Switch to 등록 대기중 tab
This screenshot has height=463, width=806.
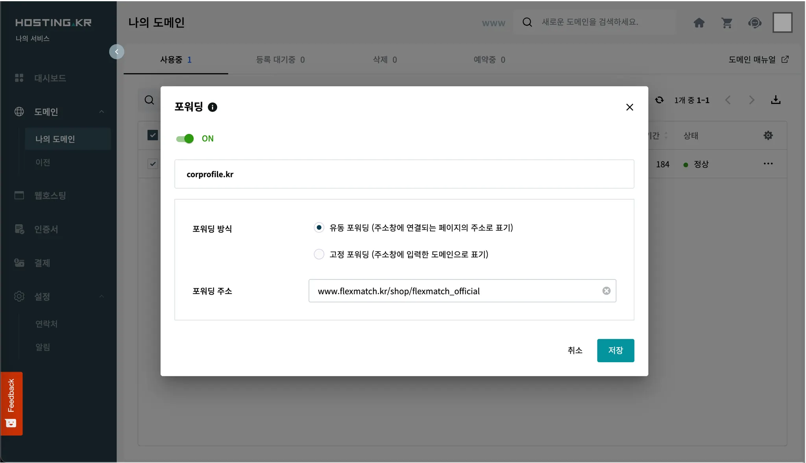click(x=280, y=60)
